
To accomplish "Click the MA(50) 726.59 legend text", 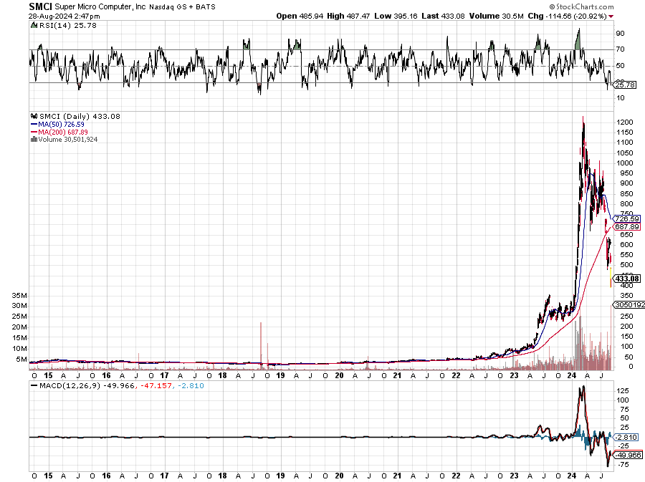I will click(62, 124).
